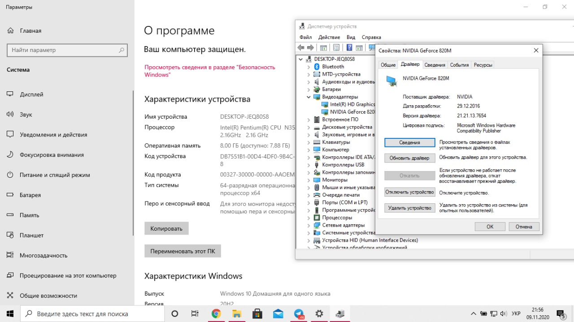The image size is (574, 322).
Task: Open Многозадачность settings in sidebar
Action: [x=43, y=256]
